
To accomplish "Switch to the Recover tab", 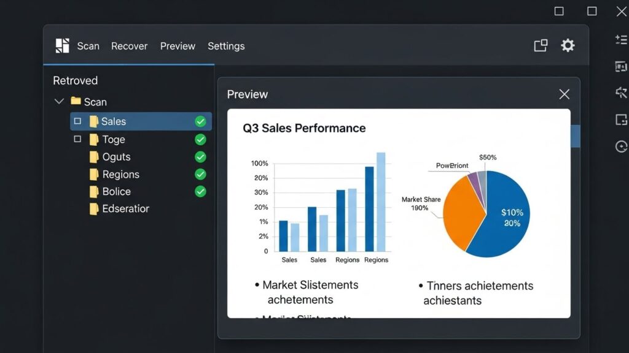I will tap(129, 46).
